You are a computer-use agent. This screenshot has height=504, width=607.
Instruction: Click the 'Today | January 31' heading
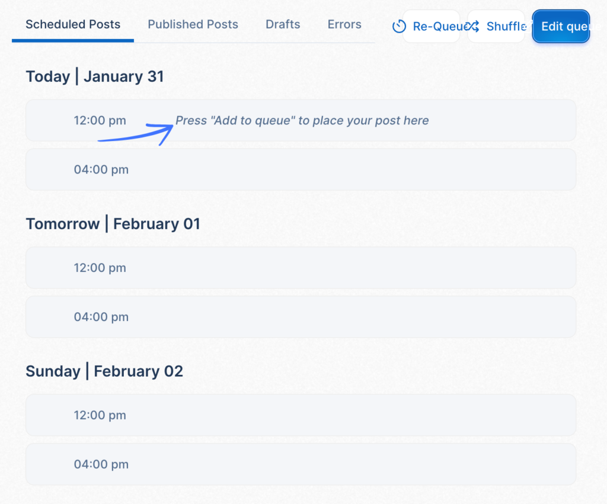click(95, 76)
